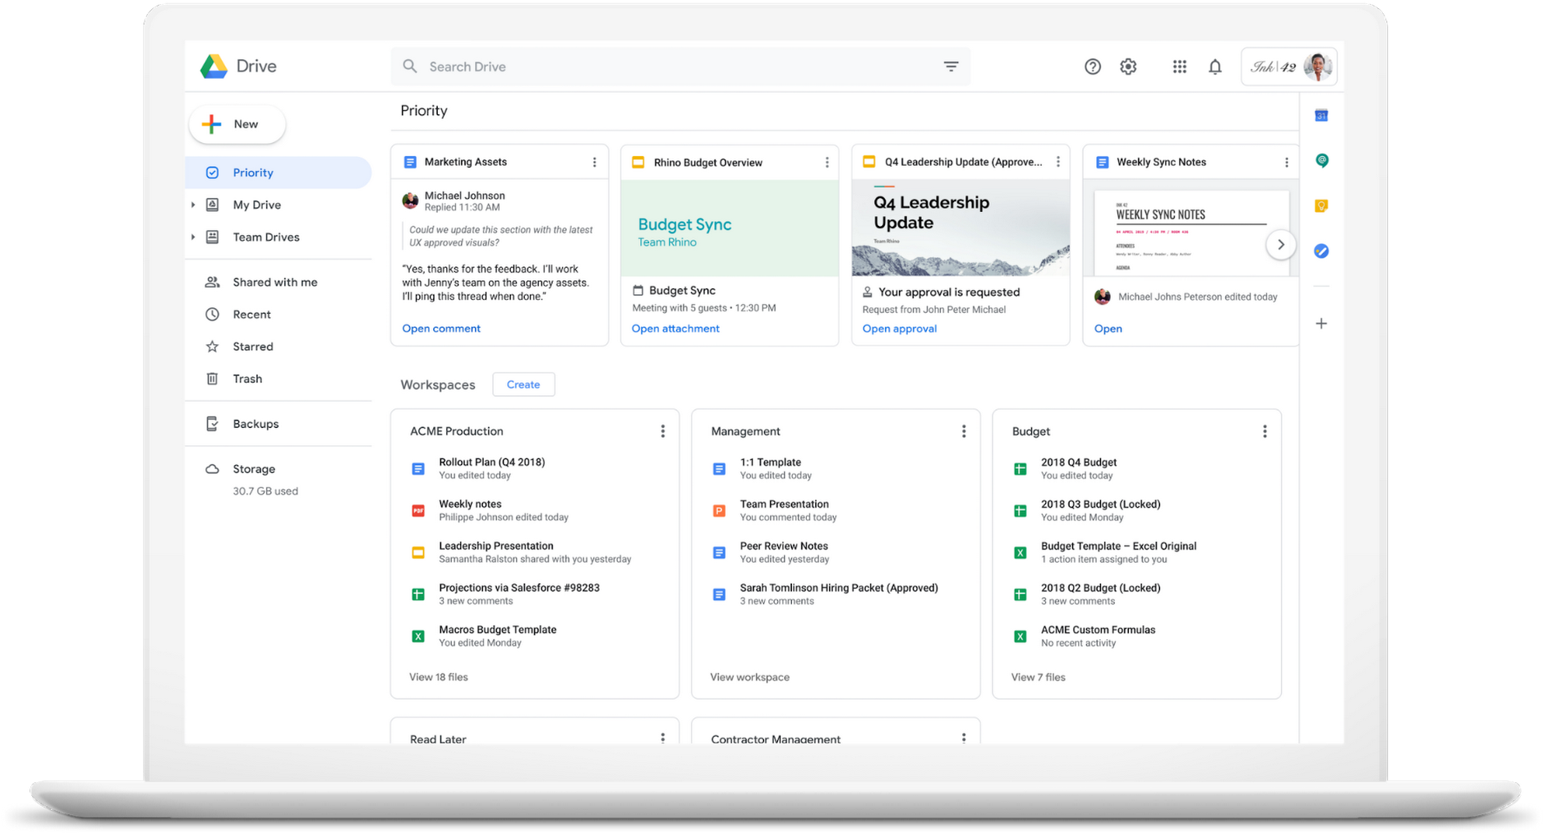Expand the Team Drives tree arrow
1543x833 pixels.
[193, 237]
